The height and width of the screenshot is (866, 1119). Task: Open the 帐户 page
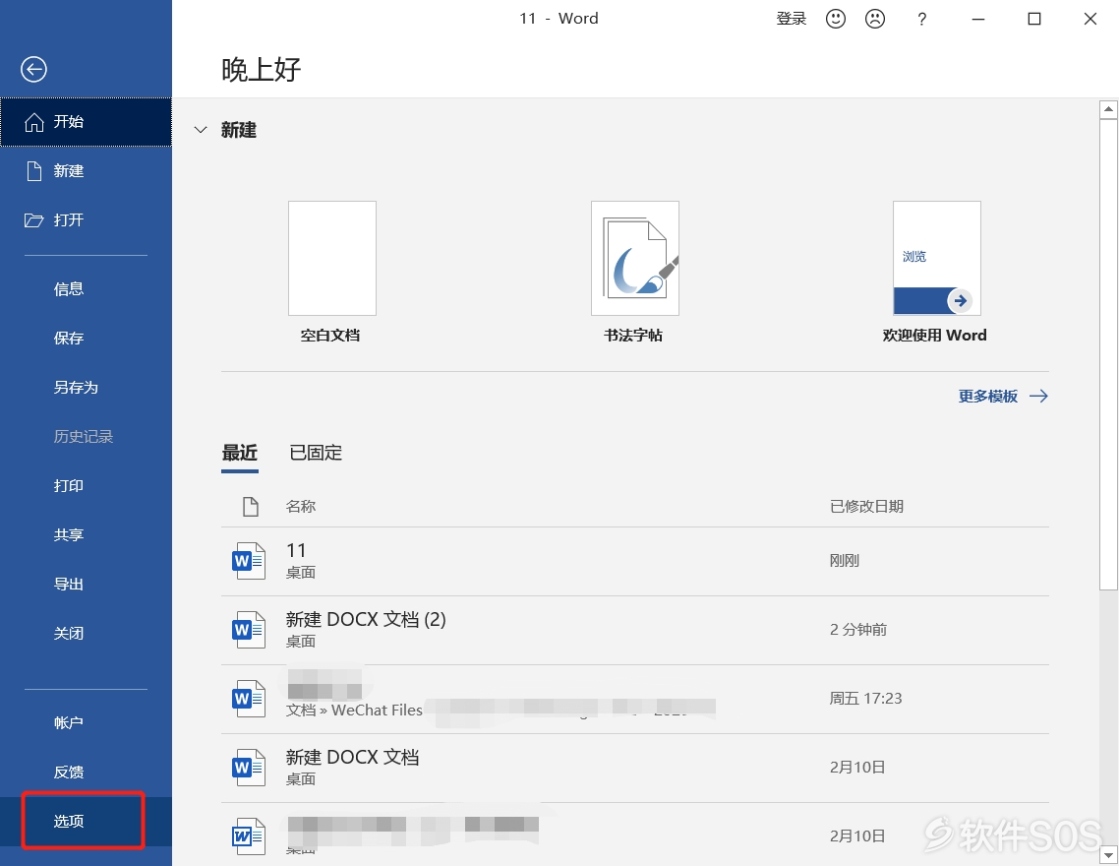(x=86, y=723)
